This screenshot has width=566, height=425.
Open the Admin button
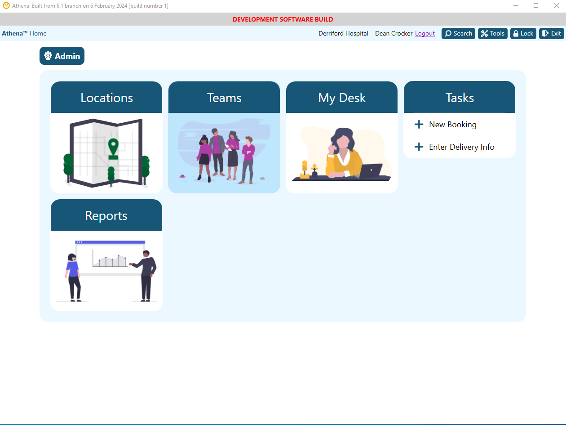click(62, 56)
